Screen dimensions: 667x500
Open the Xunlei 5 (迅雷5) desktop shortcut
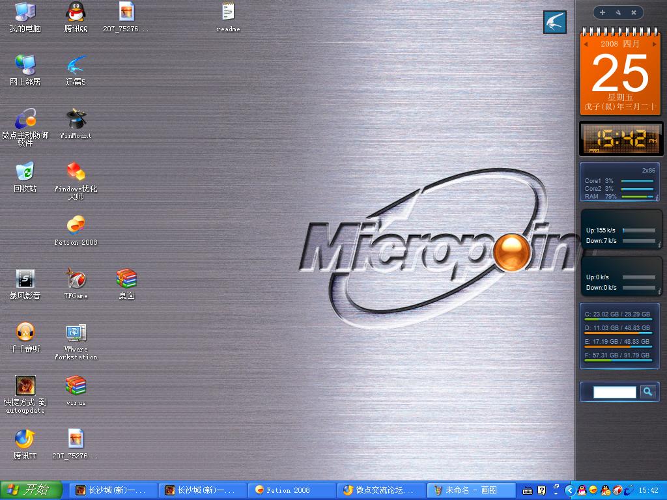(x=76, y=65)
